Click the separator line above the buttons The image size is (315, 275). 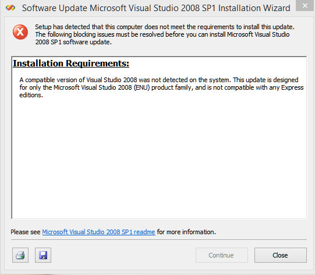[x=159, y=240]
